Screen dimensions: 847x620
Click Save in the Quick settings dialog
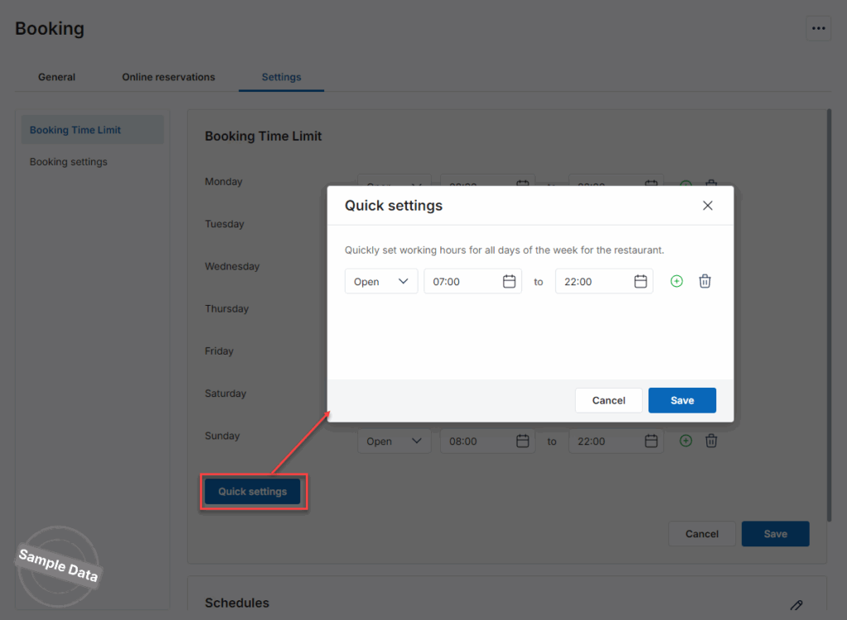(682, 400)
